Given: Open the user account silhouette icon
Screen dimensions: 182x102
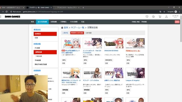Looking at the screenshot, I should pyautogui.click(x=166, y=17).
